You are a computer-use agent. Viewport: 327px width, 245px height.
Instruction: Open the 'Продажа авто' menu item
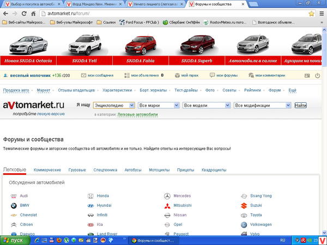[x=16, y=90]
